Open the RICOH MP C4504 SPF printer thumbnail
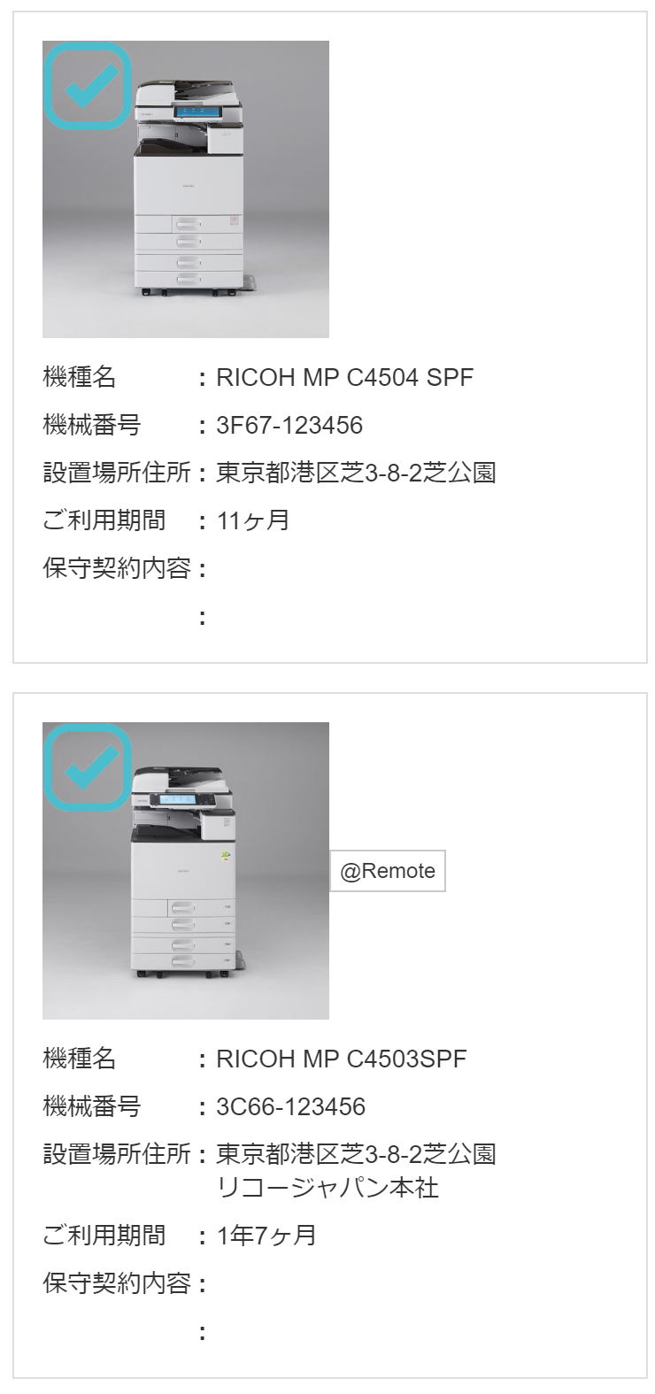 tap(186, 189)
